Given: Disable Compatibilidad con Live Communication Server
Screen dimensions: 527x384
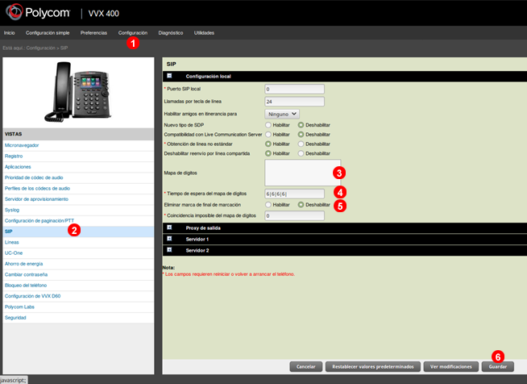Looking at the screenshot, I should 301,134.
